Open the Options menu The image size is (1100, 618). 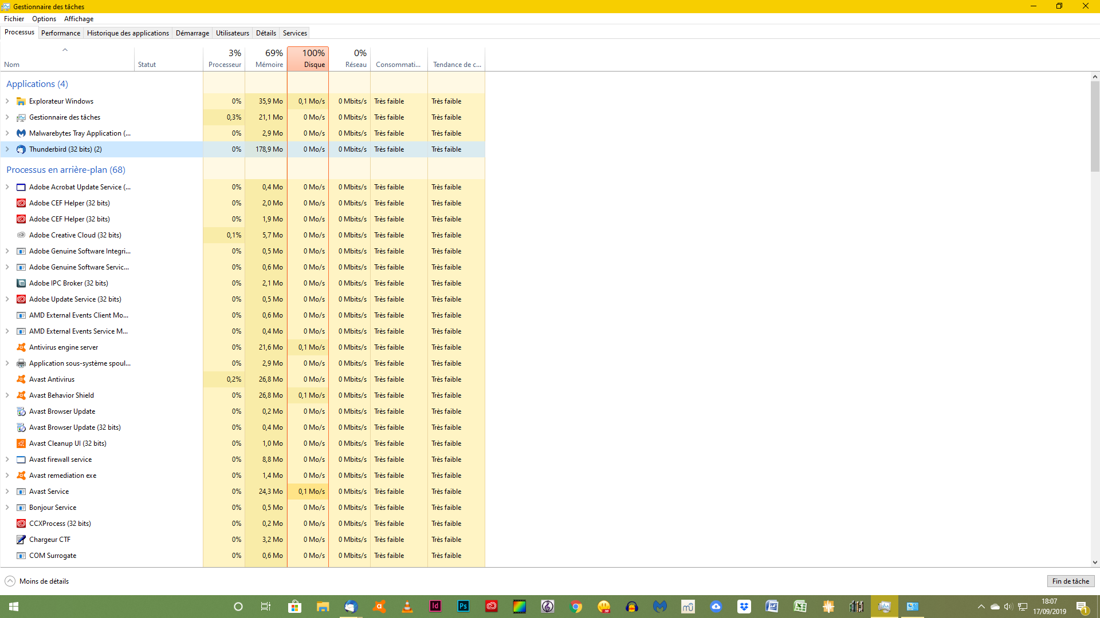44,19
